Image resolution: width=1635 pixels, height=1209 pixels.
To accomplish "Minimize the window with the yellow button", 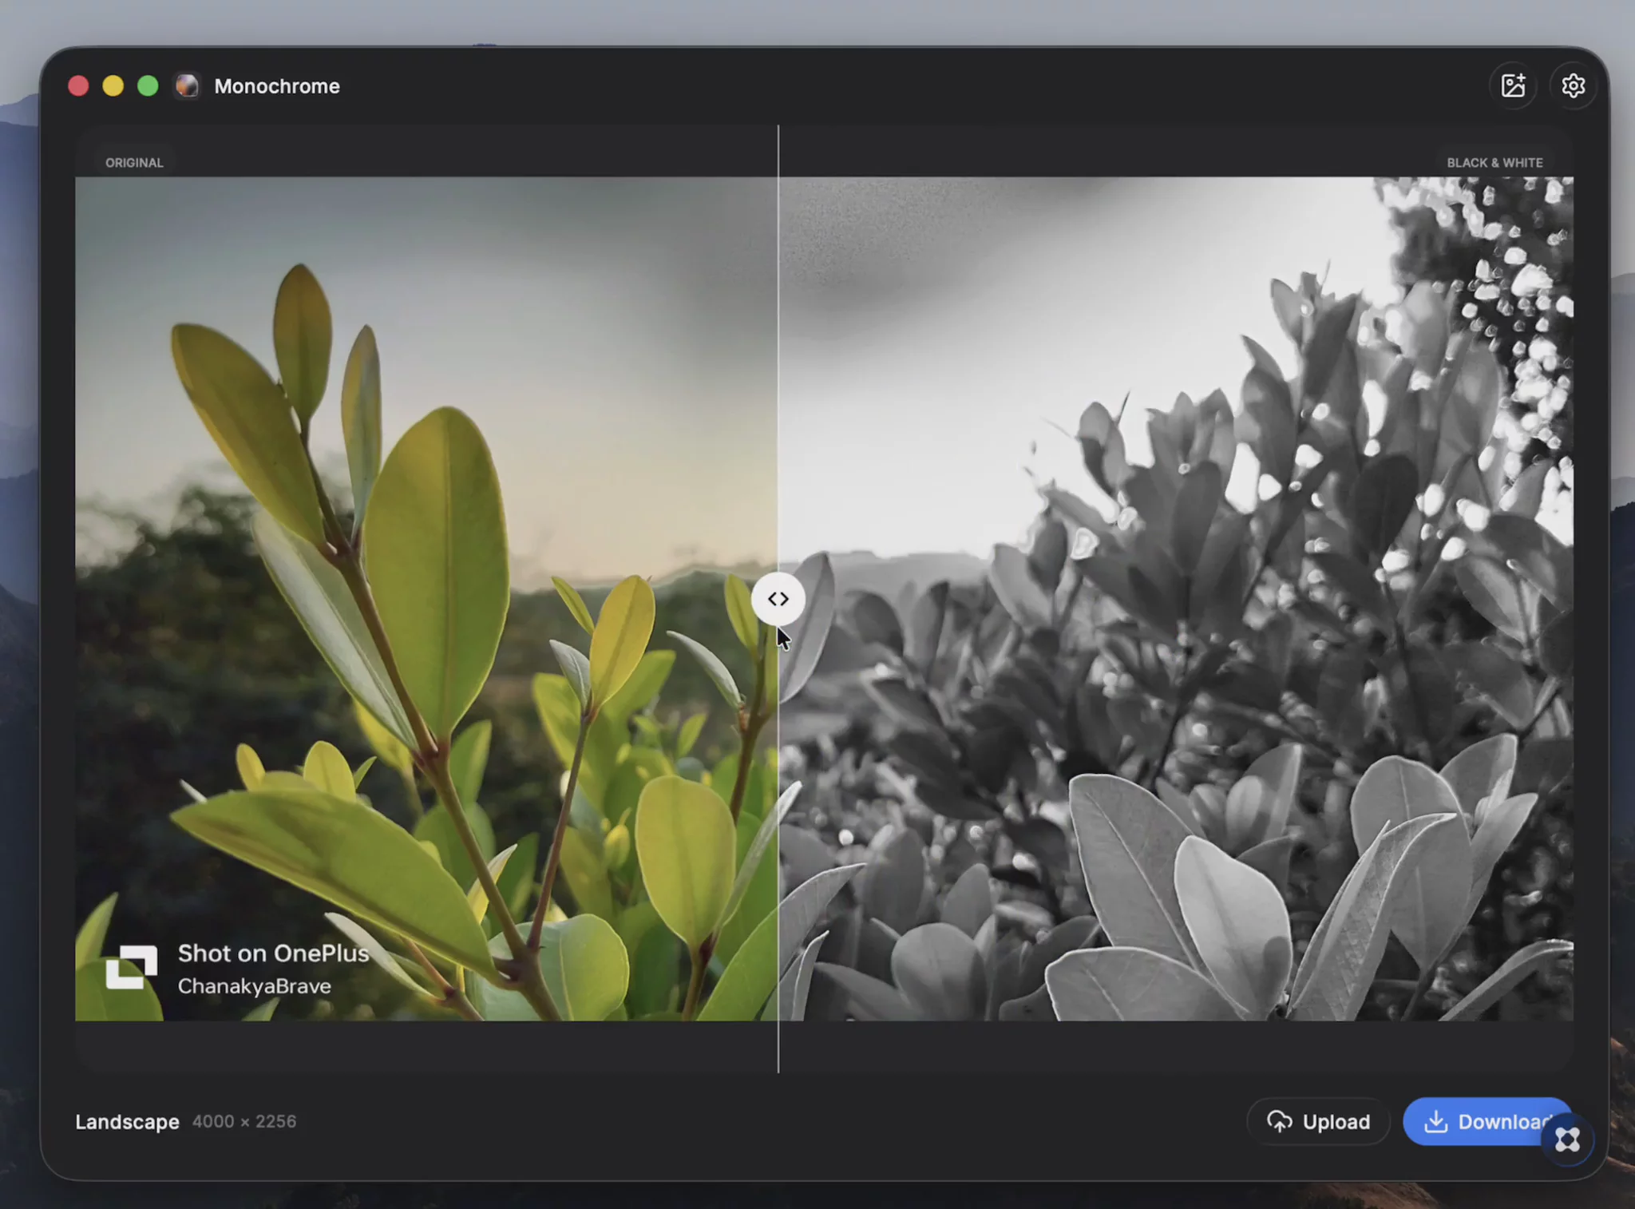I will pyautogui.click(x=113, y=85).
